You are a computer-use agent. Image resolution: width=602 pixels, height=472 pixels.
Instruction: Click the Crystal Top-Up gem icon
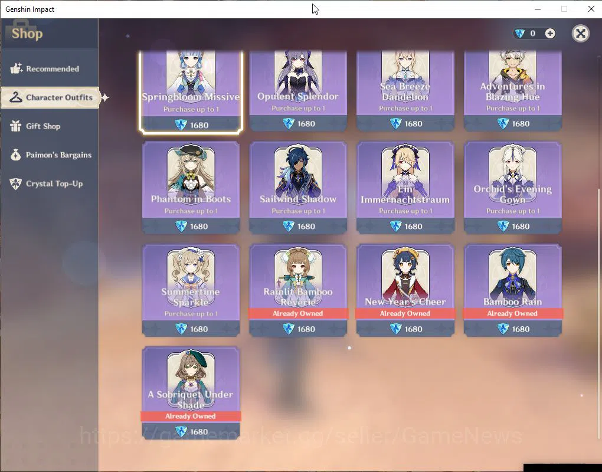coord(16,184)
